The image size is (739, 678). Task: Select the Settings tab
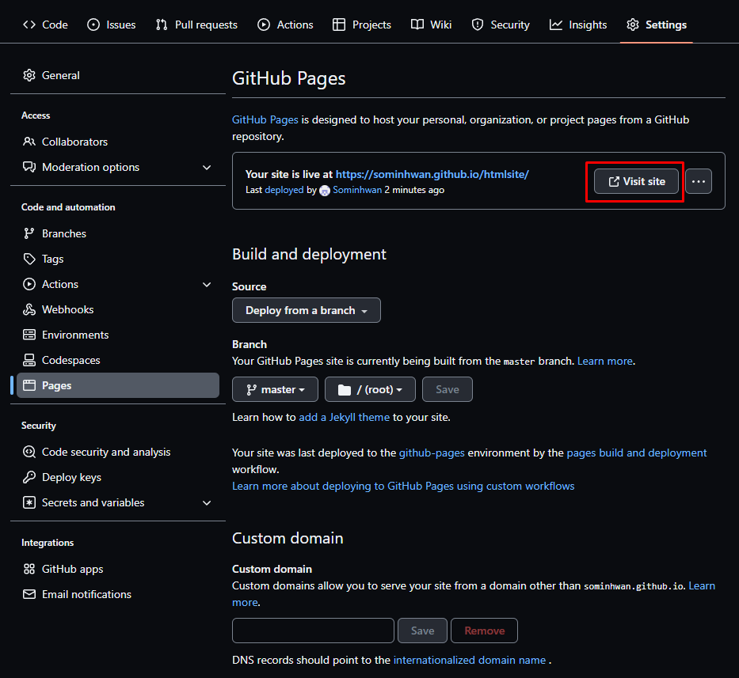click(657, 25)
